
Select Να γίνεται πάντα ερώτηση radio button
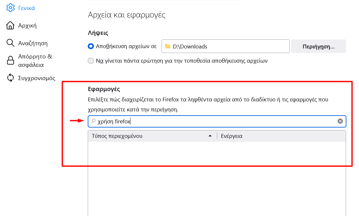tap(91, 61)
